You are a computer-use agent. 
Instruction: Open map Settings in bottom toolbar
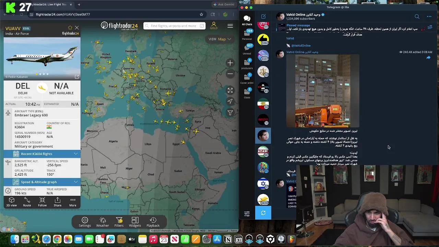pyautogui.click(x=85, y=222)
